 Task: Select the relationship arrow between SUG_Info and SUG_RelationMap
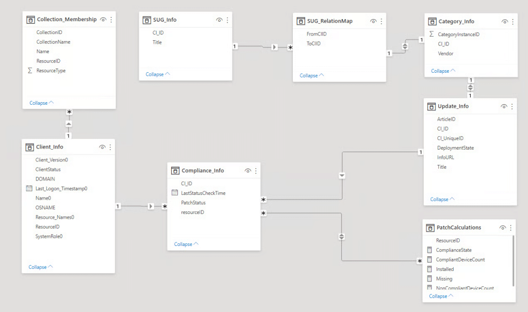[274, 47]
